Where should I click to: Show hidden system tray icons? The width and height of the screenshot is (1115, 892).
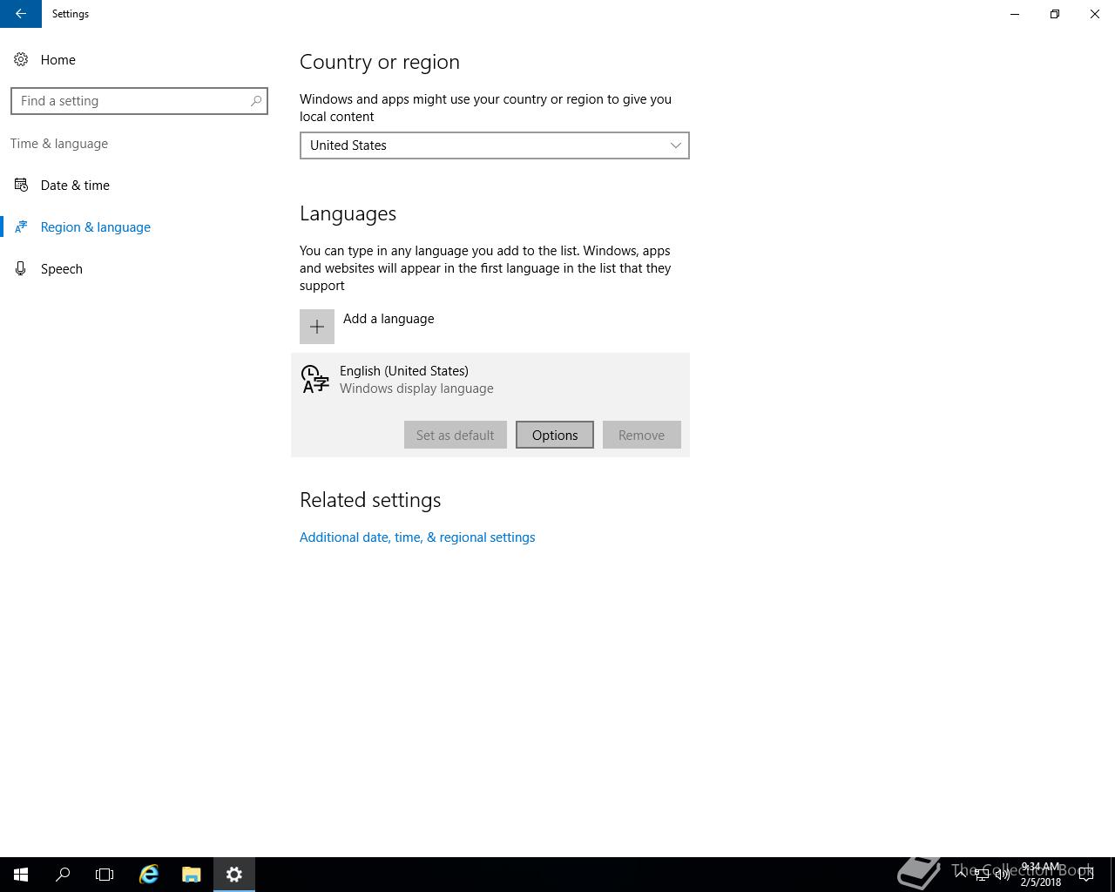961,875
